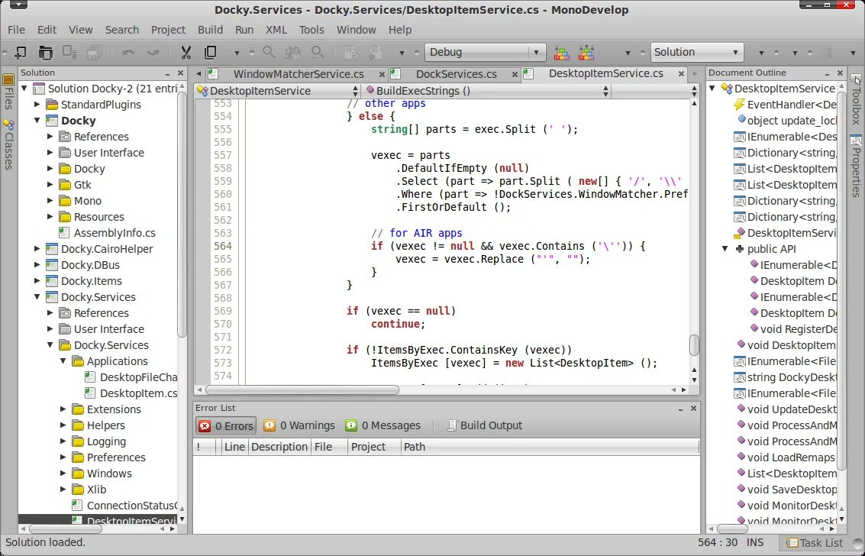Sort Error List by Description column
This screenshot has width=865, height=556.
(279, 447)
